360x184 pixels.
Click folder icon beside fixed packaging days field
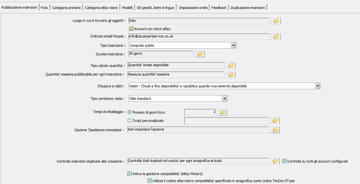[222, 112]
